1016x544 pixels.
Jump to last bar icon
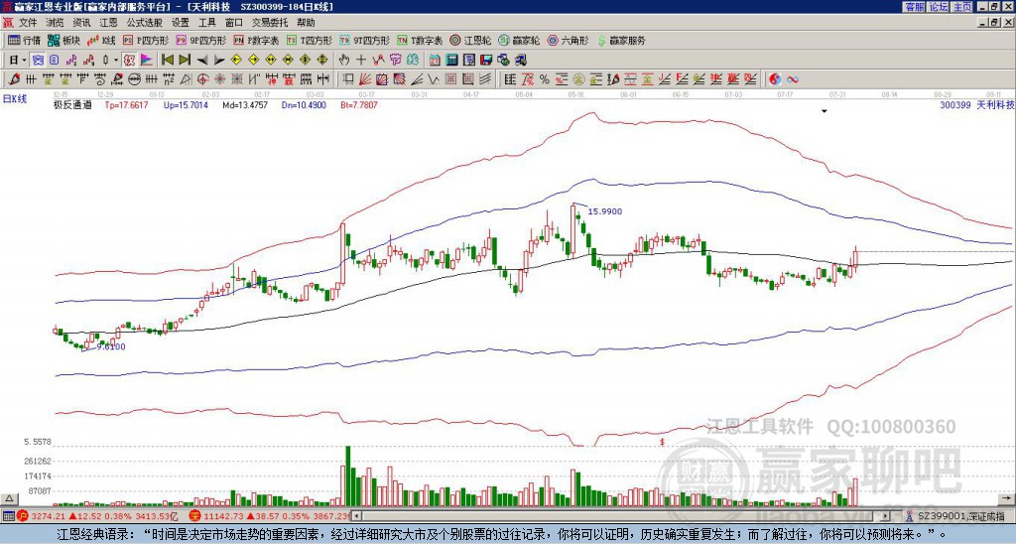(x=184, y=61)
